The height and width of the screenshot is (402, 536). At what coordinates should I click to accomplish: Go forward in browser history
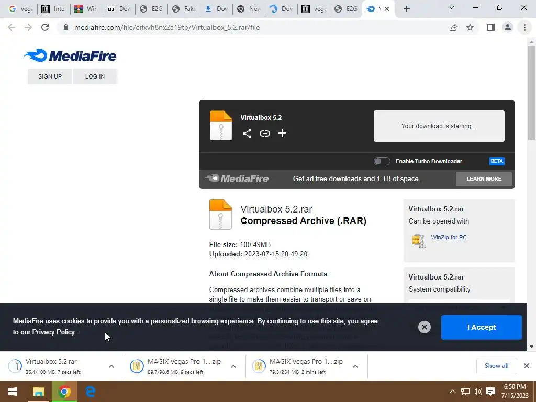point(28,27)
